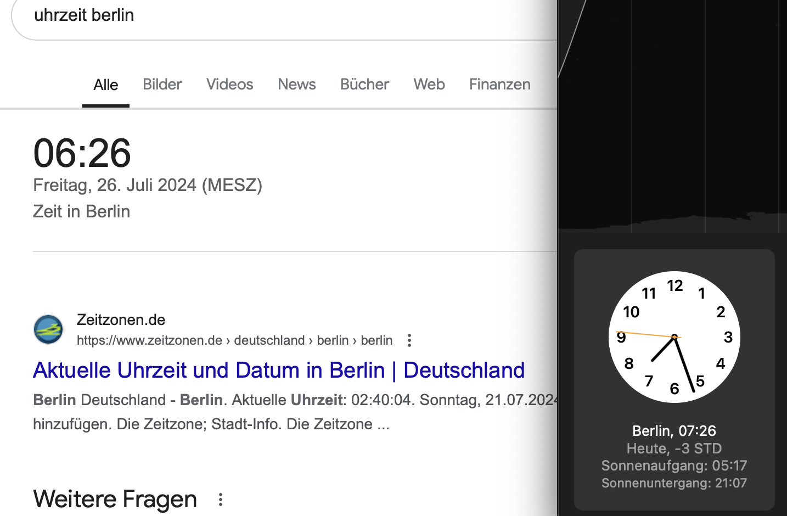Open the Videos results tab
The height and width of the screenshot is (516, 787).
(x=230, y=85)
